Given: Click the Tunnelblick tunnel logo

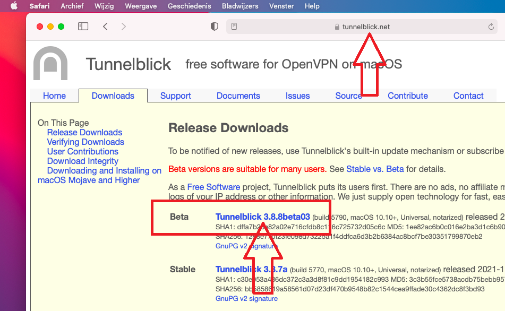Looking at the screenshot, I should 50,63.
